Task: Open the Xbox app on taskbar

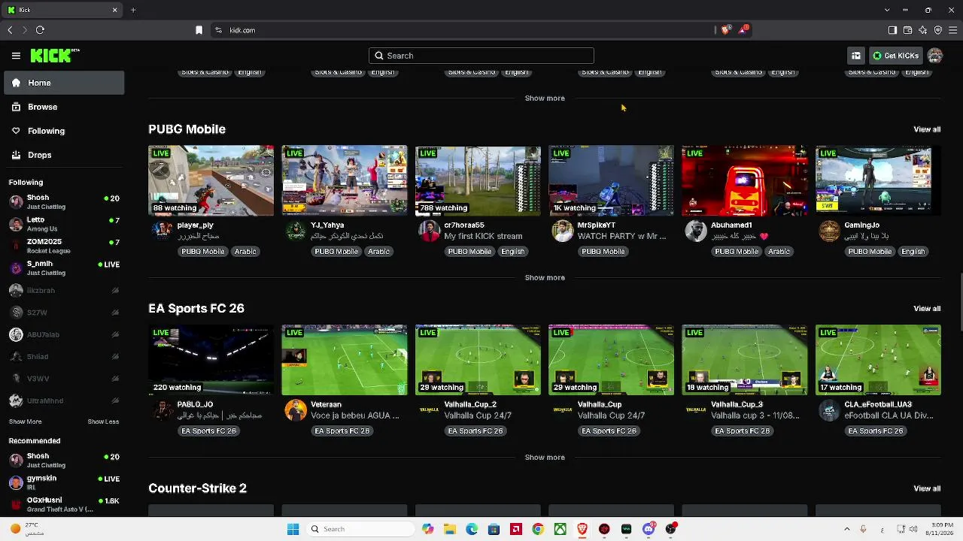Action: coord(560,529)
